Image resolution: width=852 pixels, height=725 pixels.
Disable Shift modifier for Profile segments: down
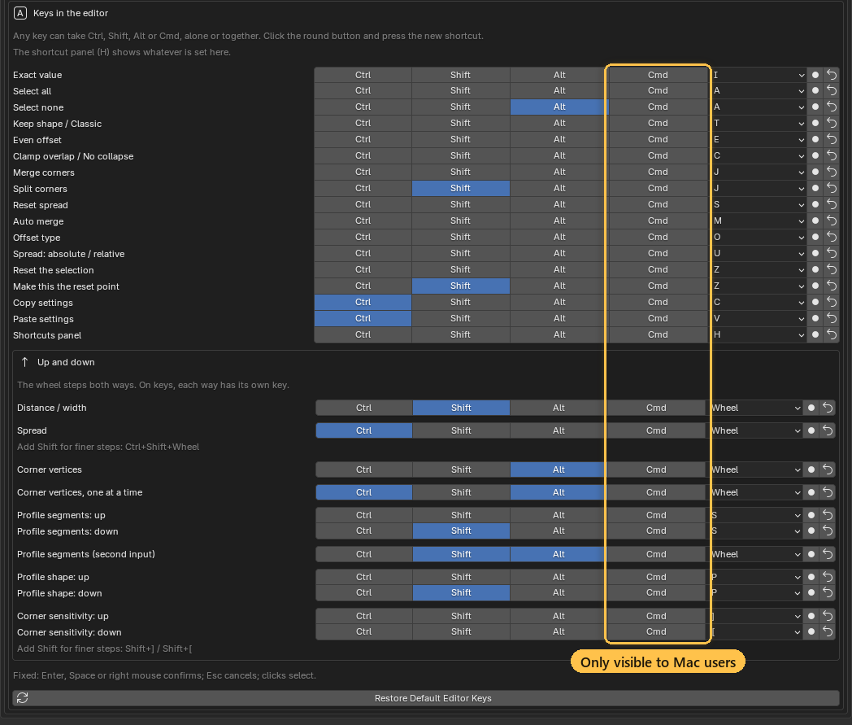pyautogui.click(x=461, y=531)
